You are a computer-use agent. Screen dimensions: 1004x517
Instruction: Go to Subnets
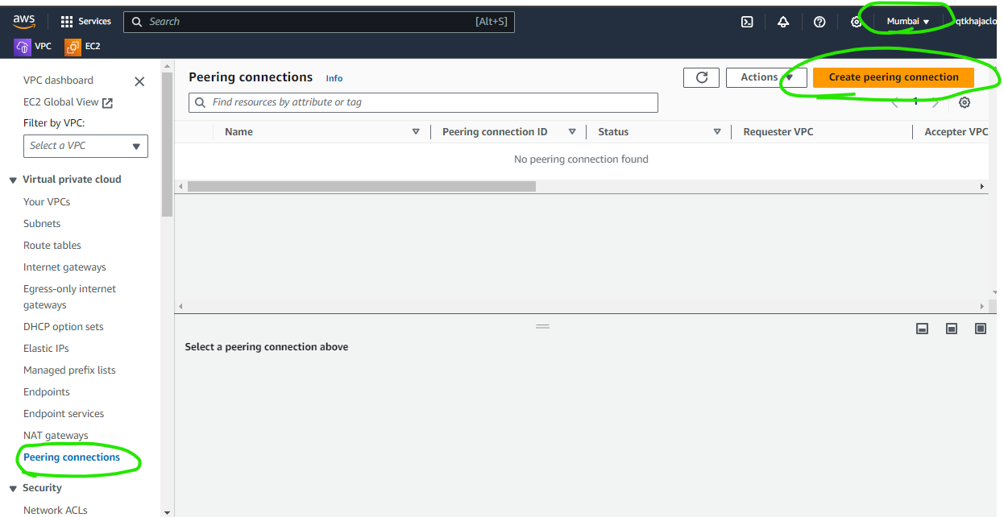tap(42, 224)
